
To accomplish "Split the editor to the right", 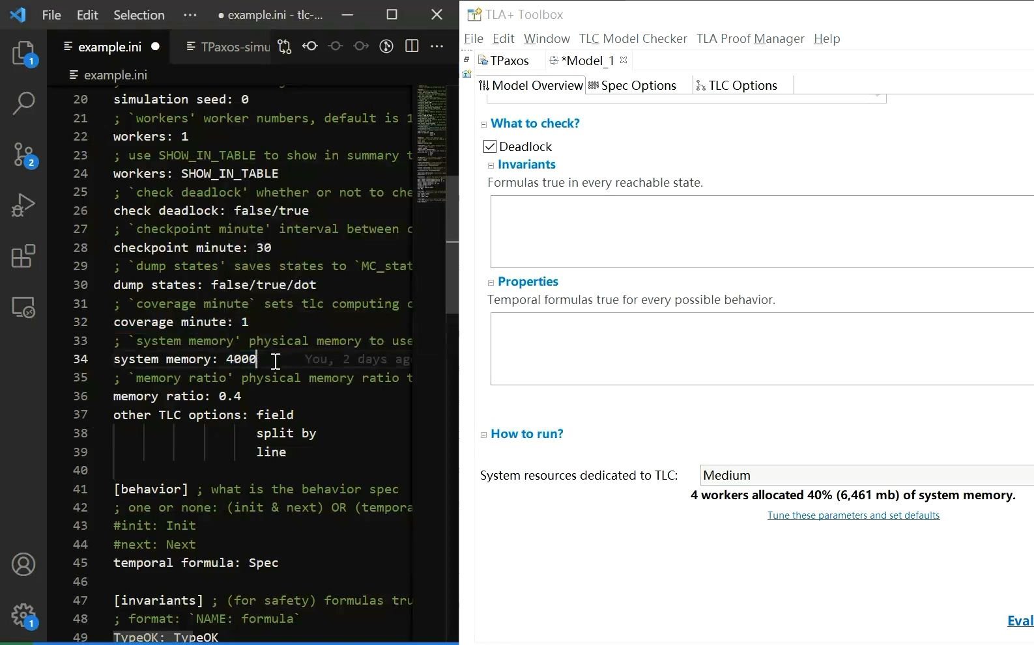I will [x=412, y=46].
